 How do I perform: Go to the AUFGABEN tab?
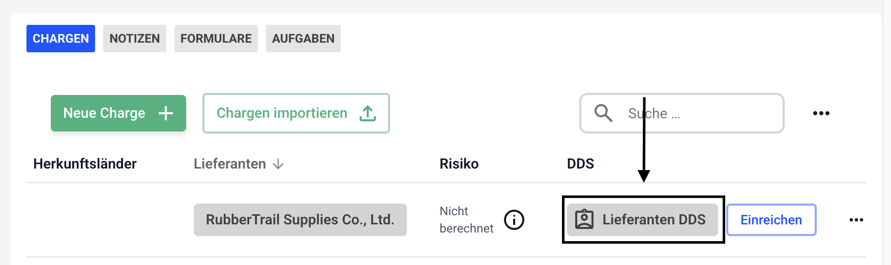click(303, 39)
